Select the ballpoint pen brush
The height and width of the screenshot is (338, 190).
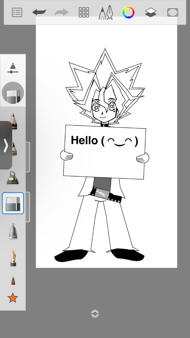(13, 231)
